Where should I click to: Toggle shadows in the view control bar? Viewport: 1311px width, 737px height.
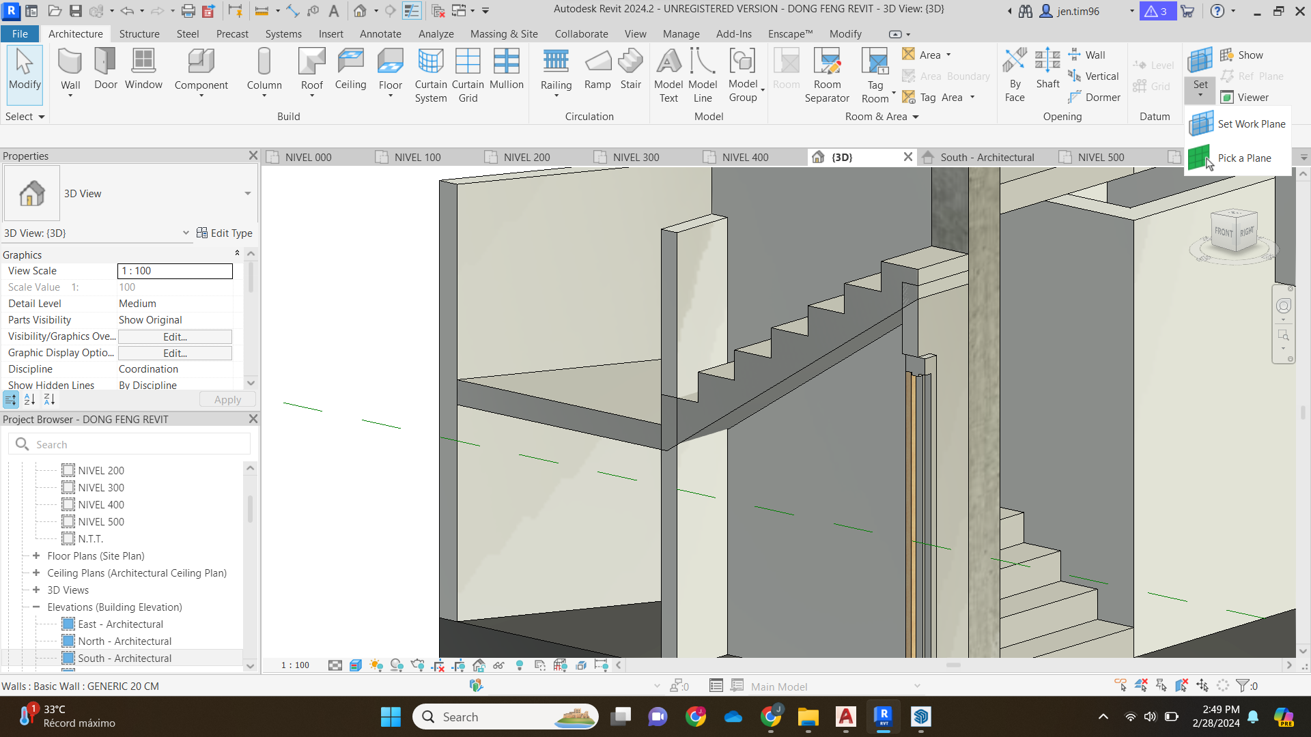tap(397, 665)
